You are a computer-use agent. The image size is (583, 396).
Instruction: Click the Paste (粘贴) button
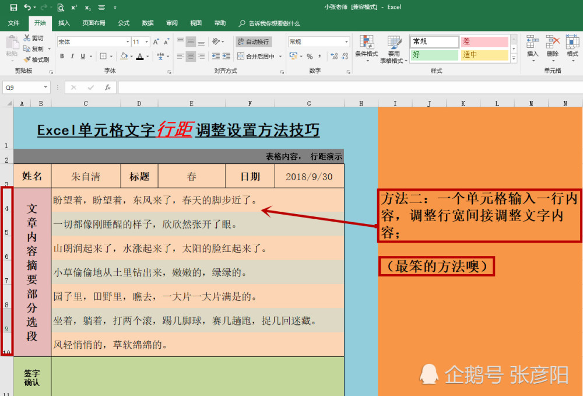pyautogui.click(x=12, y=46)
